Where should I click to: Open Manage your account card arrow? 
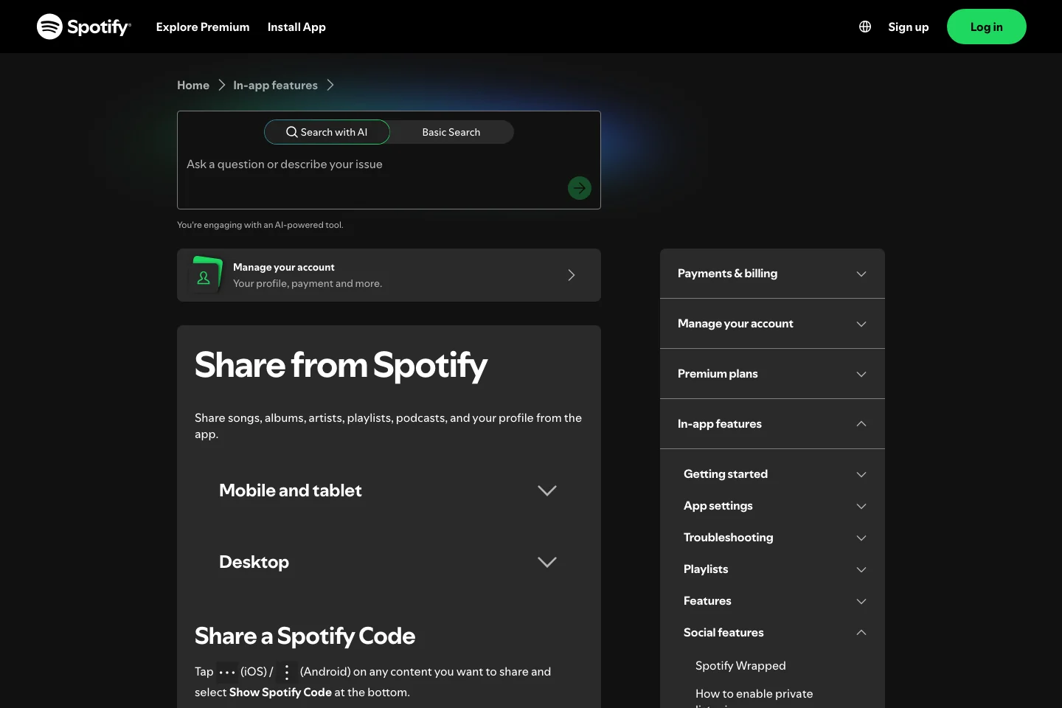coord(572,275)
